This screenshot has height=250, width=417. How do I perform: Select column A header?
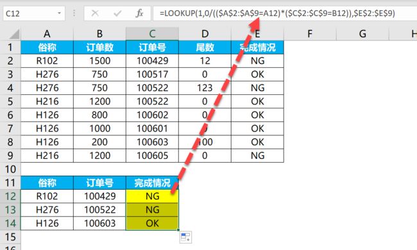[47, 34]
